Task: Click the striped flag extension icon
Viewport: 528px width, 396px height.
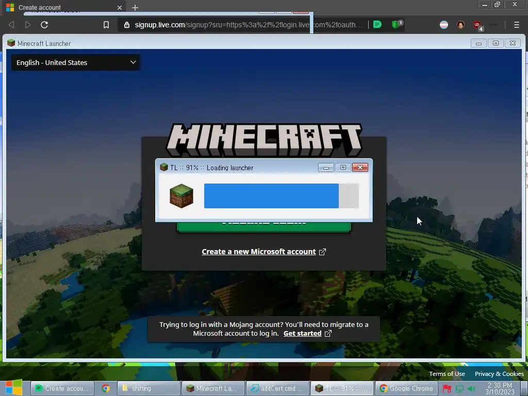Action: point(444,25)
